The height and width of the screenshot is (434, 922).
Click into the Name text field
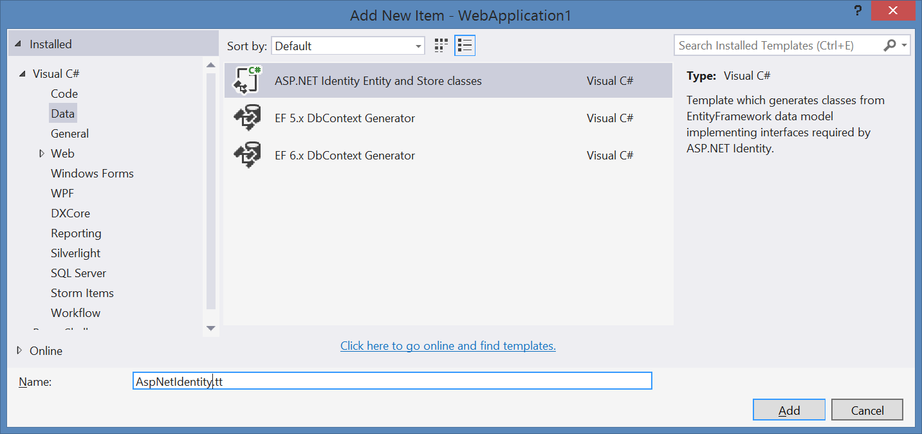[392, 381]
